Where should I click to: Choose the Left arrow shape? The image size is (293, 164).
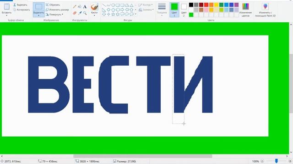(127, 10)
